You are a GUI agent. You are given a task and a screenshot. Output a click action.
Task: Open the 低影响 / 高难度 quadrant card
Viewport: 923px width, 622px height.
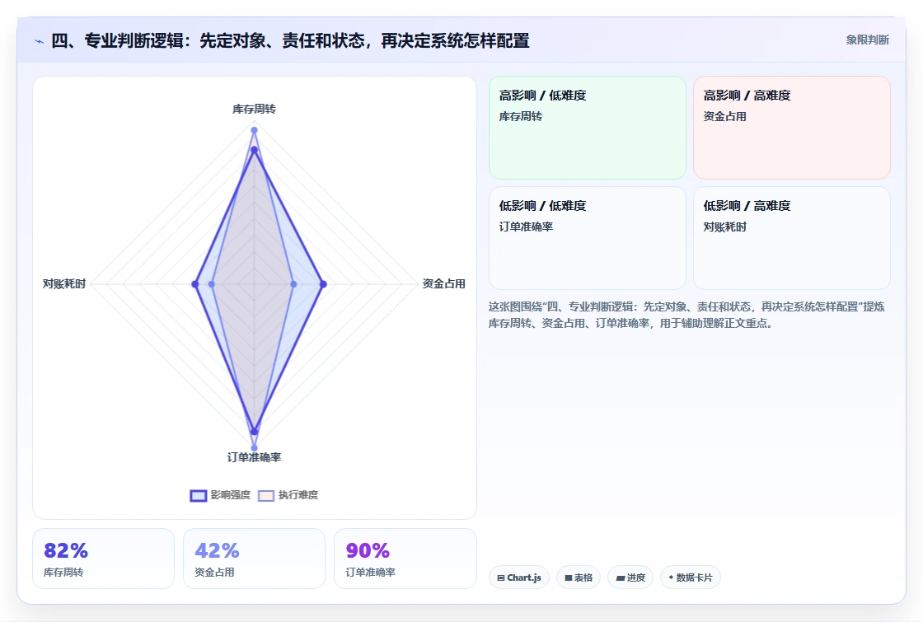pos(792,238)
